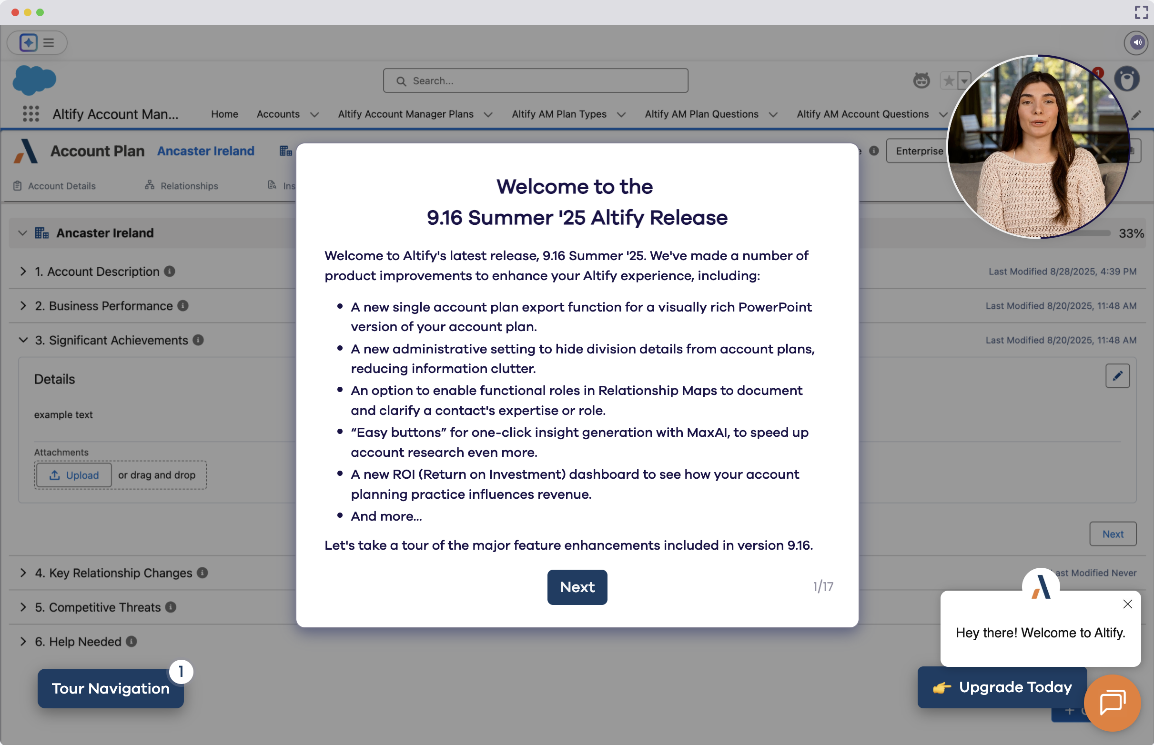Expand 1. Account Description section
The width and height of the screenshot is (1154, 745).
tap(23, 272)
